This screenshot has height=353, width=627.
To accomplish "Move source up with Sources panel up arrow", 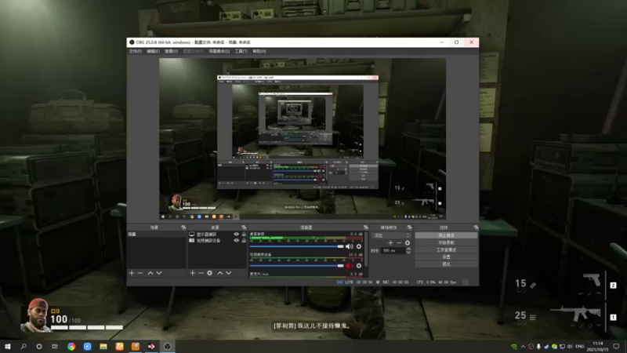I will point(220,273).
